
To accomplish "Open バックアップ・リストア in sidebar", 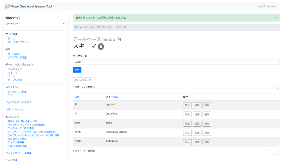I will [18, 102].
